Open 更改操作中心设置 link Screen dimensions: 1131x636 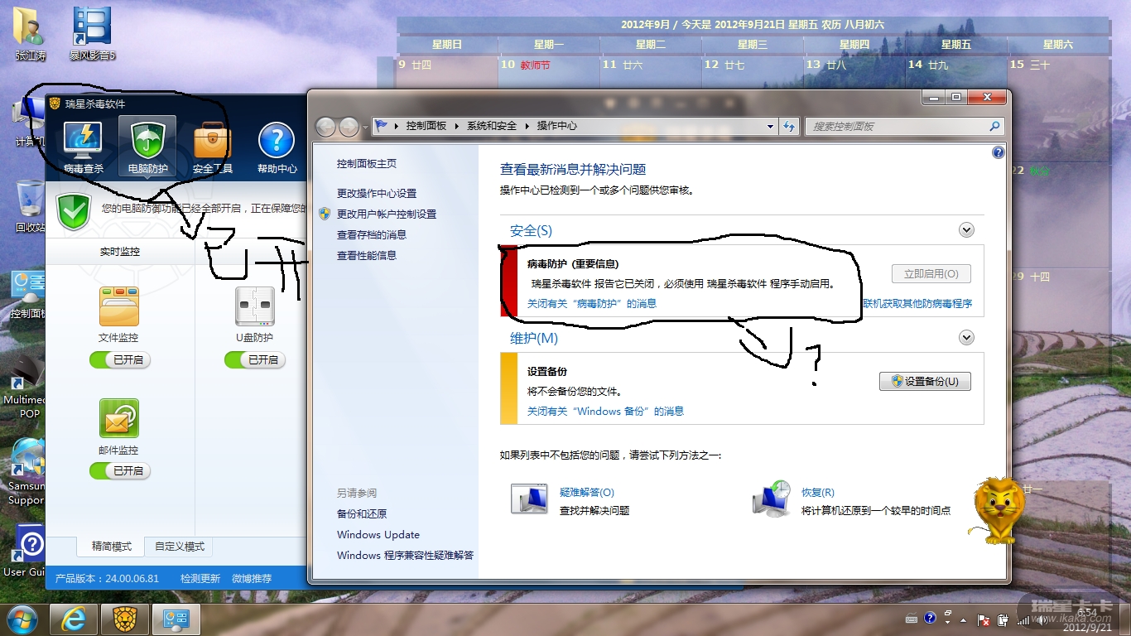(377, 194)
